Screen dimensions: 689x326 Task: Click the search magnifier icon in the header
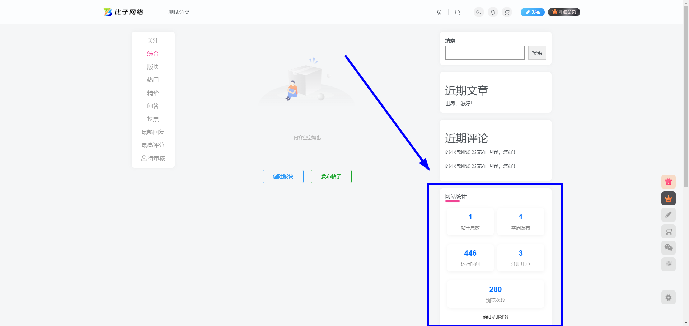pos(458,12)
